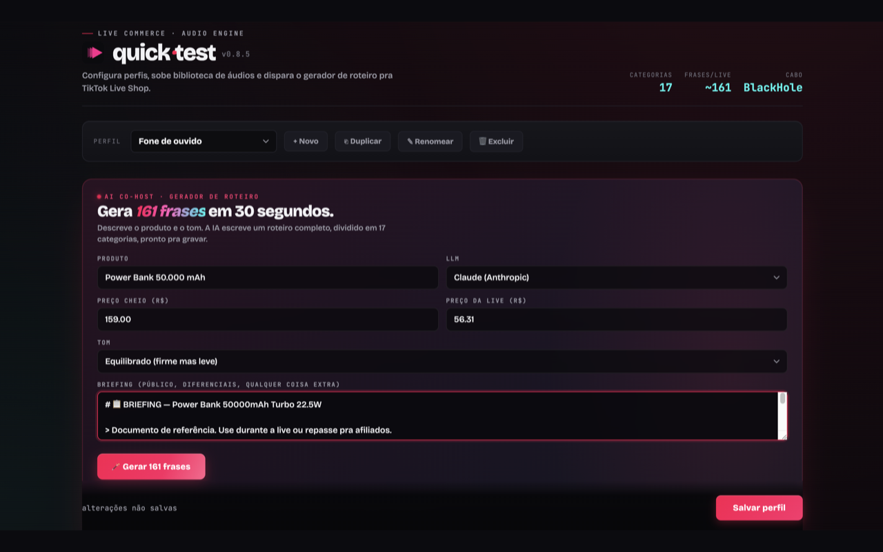Open the LLM dropdown showing Claude (Anthropic)
This screenshot has height=552, width=883.
tap(617, 277)
